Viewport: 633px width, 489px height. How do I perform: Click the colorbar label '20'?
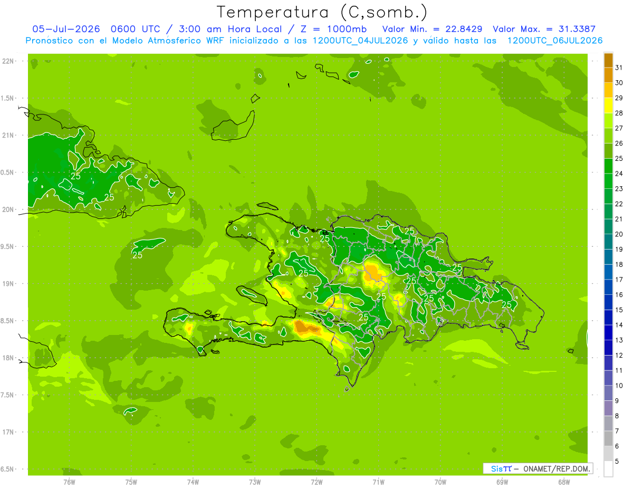tap(619, 234)
